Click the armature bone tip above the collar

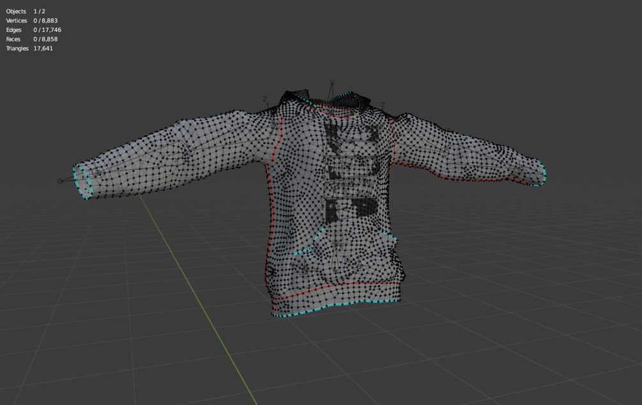332,83
